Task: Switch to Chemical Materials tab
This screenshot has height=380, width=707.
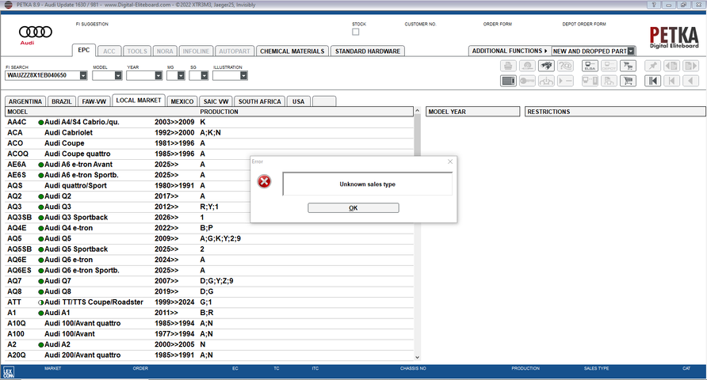Action: pos(292,51)
